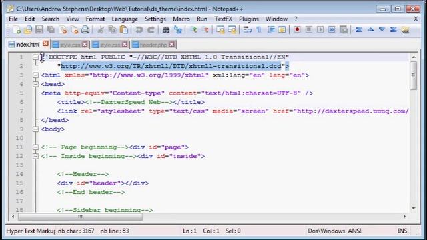Open the Replace dialog icon
Screen dimensions: 427x240
point(178,29)
